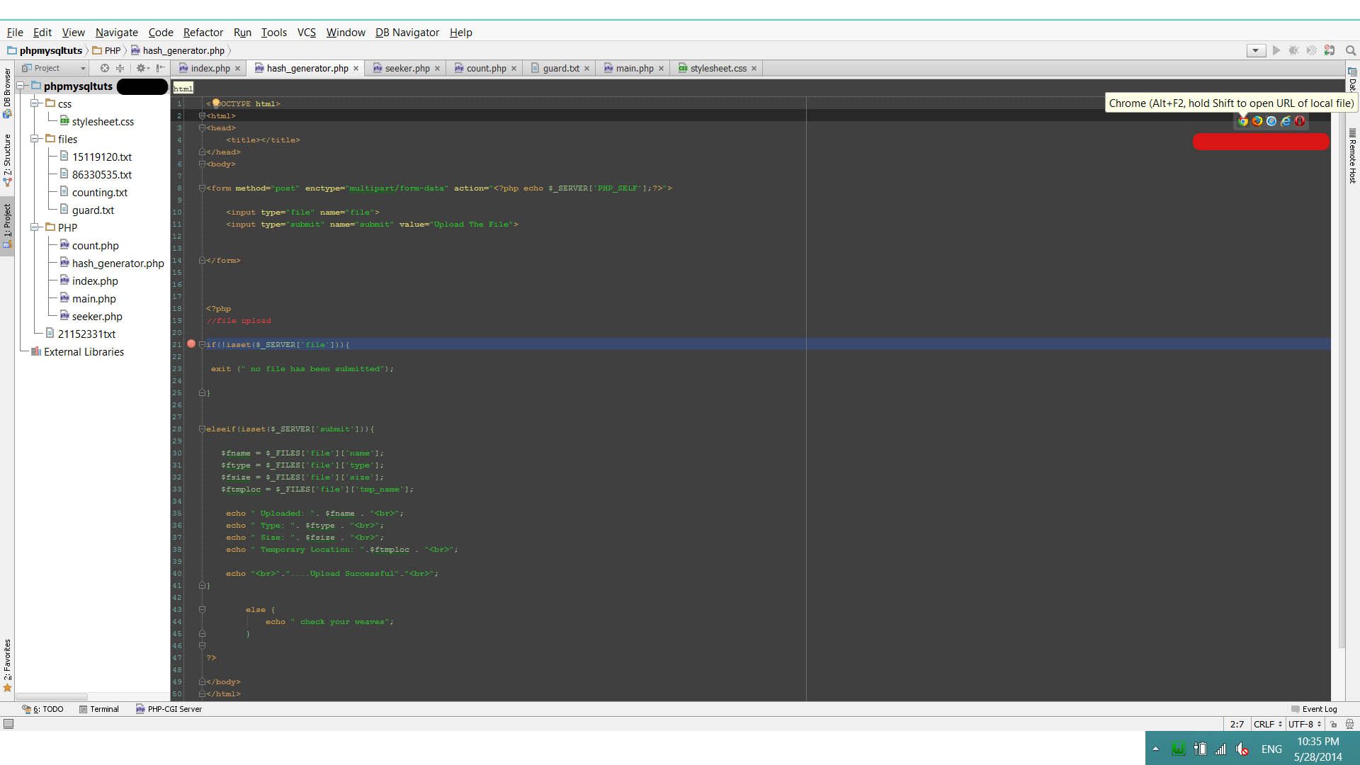1360x765 pixels.
Task: Open file in Safari browser icon
Action: 1271,121
